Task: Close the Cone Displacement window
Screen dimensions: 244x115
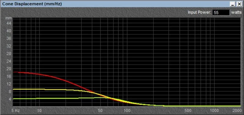Action: coord(239,4)
